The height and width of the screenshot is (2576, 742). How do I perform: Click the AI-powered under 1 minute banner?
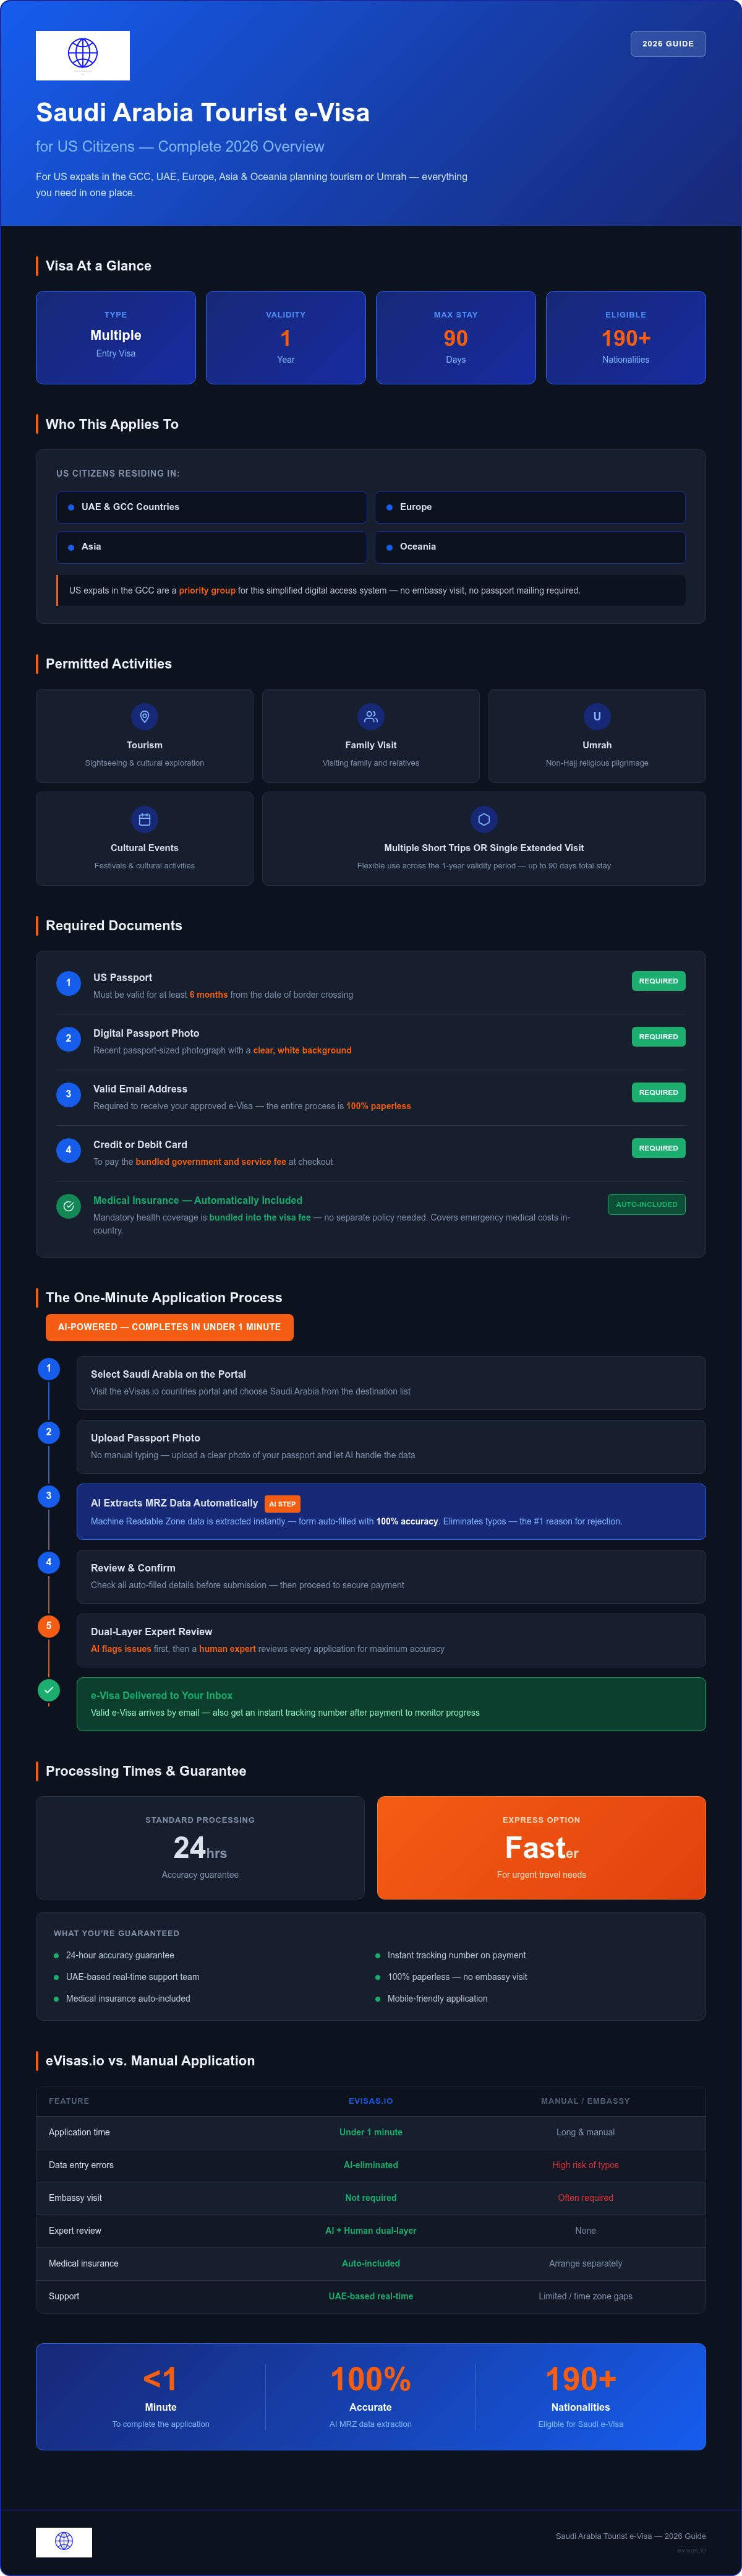170,1327
